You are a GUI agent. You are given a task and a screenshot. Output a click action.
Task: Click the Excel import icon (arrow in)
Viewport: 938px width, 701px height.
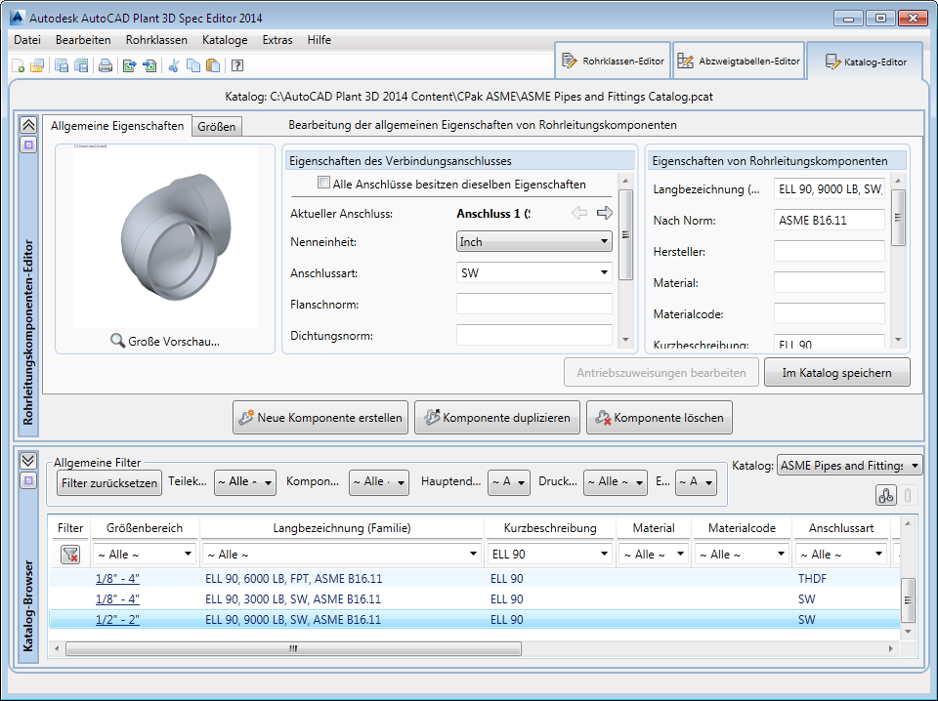(x=149, y=65)
